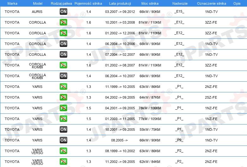The width and height of the screenshot is (247, 167).
Task: Select YARIS VERSO cell in the 63kW / 86KM row
Action: click(37, 151)
